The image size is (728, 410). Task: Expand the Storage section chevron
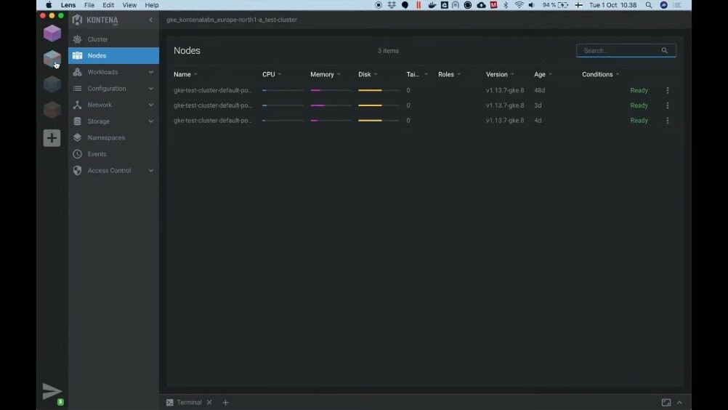point(151,121)
